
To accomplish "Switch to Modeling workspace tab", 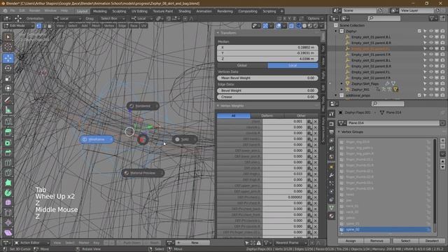I will click(x=99, y=11).
